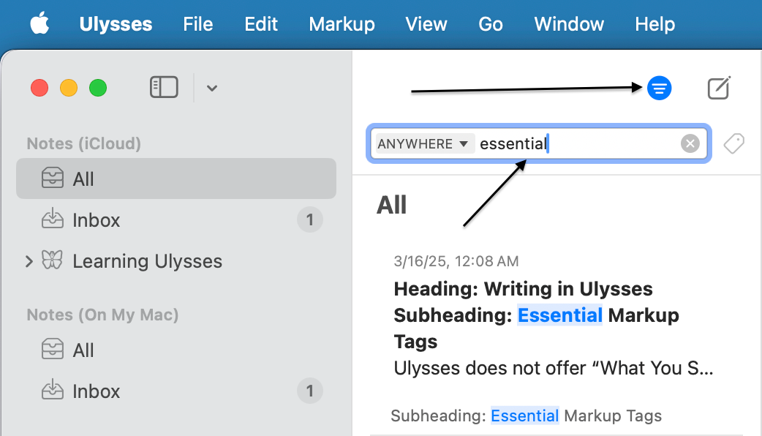The width and height of the screenshot is (762, 436).
Task: Expand the Learning Ulysses group chevron
Action: pyautogui.click(x=29, y=261)
